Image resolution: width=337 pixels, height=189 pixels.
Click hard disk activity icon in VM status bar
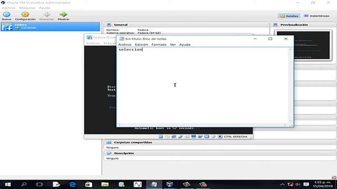tap(161, 136)
